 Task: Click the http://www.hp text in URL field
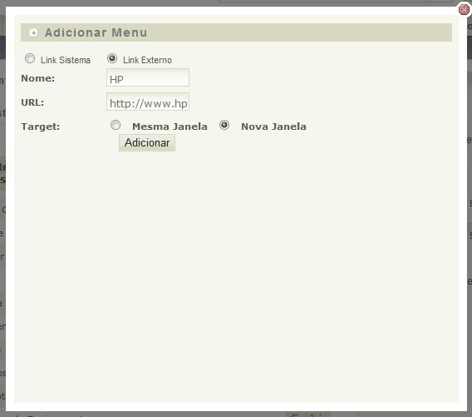pyautogui.click(x=149, y=104)
